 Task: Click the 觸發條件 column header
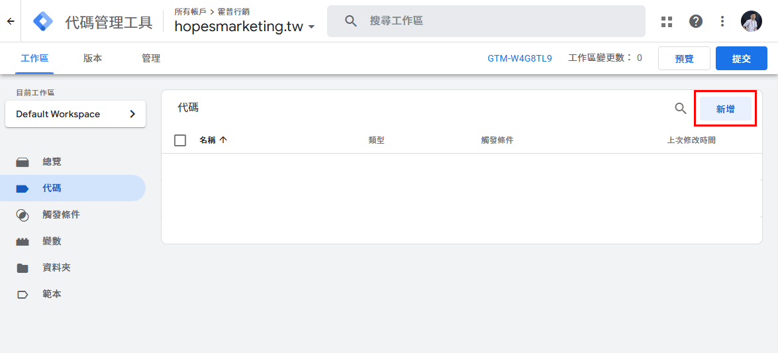point(497,140)
